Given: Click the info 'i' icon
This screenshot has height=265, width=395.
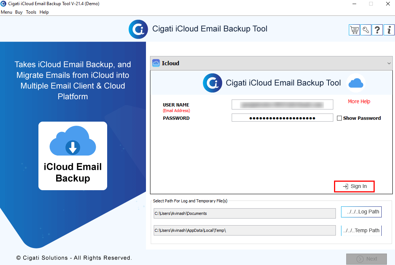Looking at the screenshot, I should [x=389, y=30].
